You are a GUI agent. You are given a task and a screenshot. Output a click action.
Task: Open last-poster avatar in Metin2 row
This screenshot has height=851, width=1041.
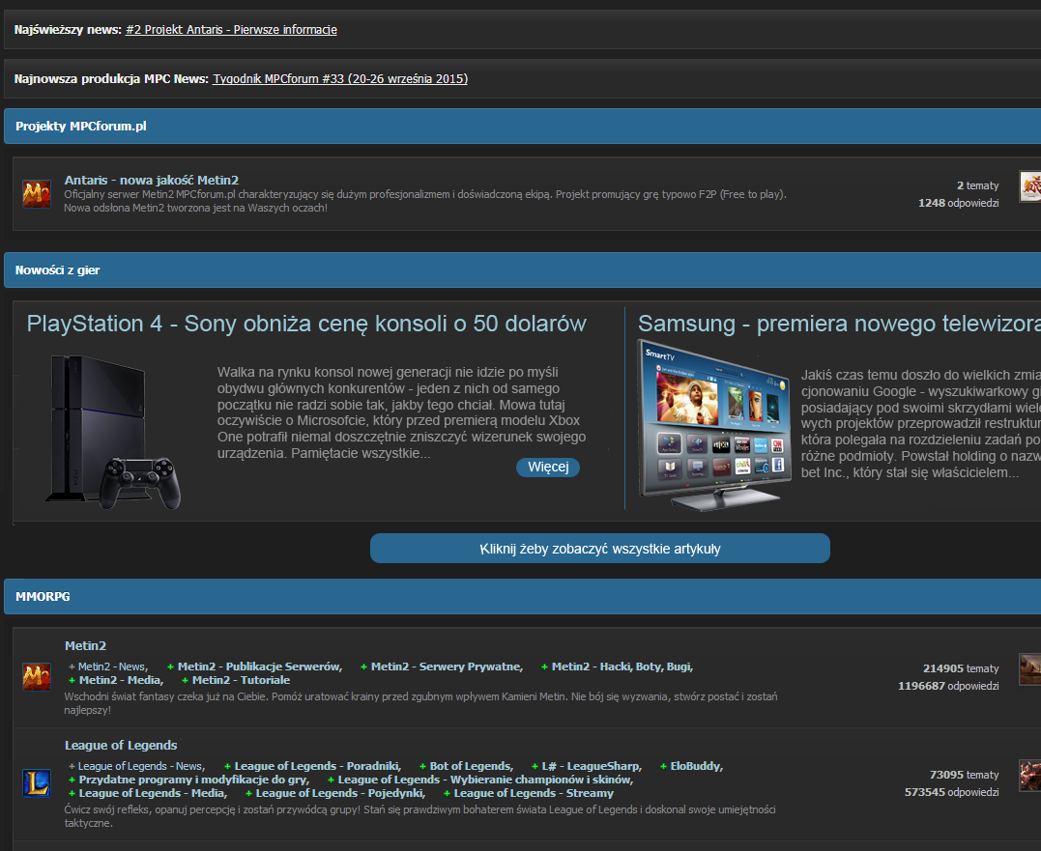pos(1030,669)
